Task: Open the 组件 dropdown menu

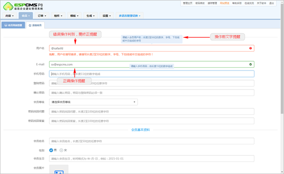Action: [58, 16]
